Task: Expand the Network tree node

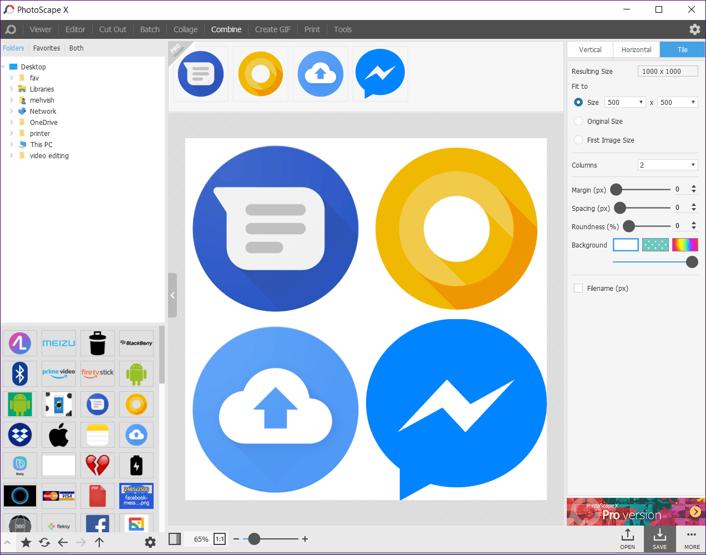Action: pos(12,111)
